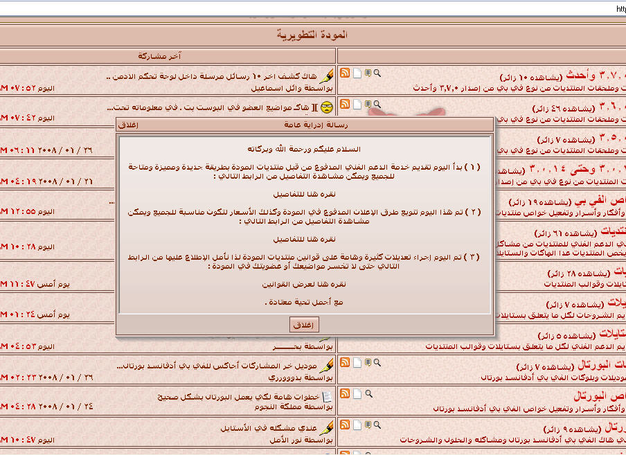Click RSS feed icon in ٣.٧.٠ وأحدث row
The width and height of the screenshot is (626, 455).
point(345,73)
